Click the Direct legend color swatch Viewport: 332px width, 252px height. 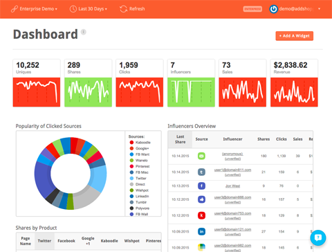[x=131, y=184]
